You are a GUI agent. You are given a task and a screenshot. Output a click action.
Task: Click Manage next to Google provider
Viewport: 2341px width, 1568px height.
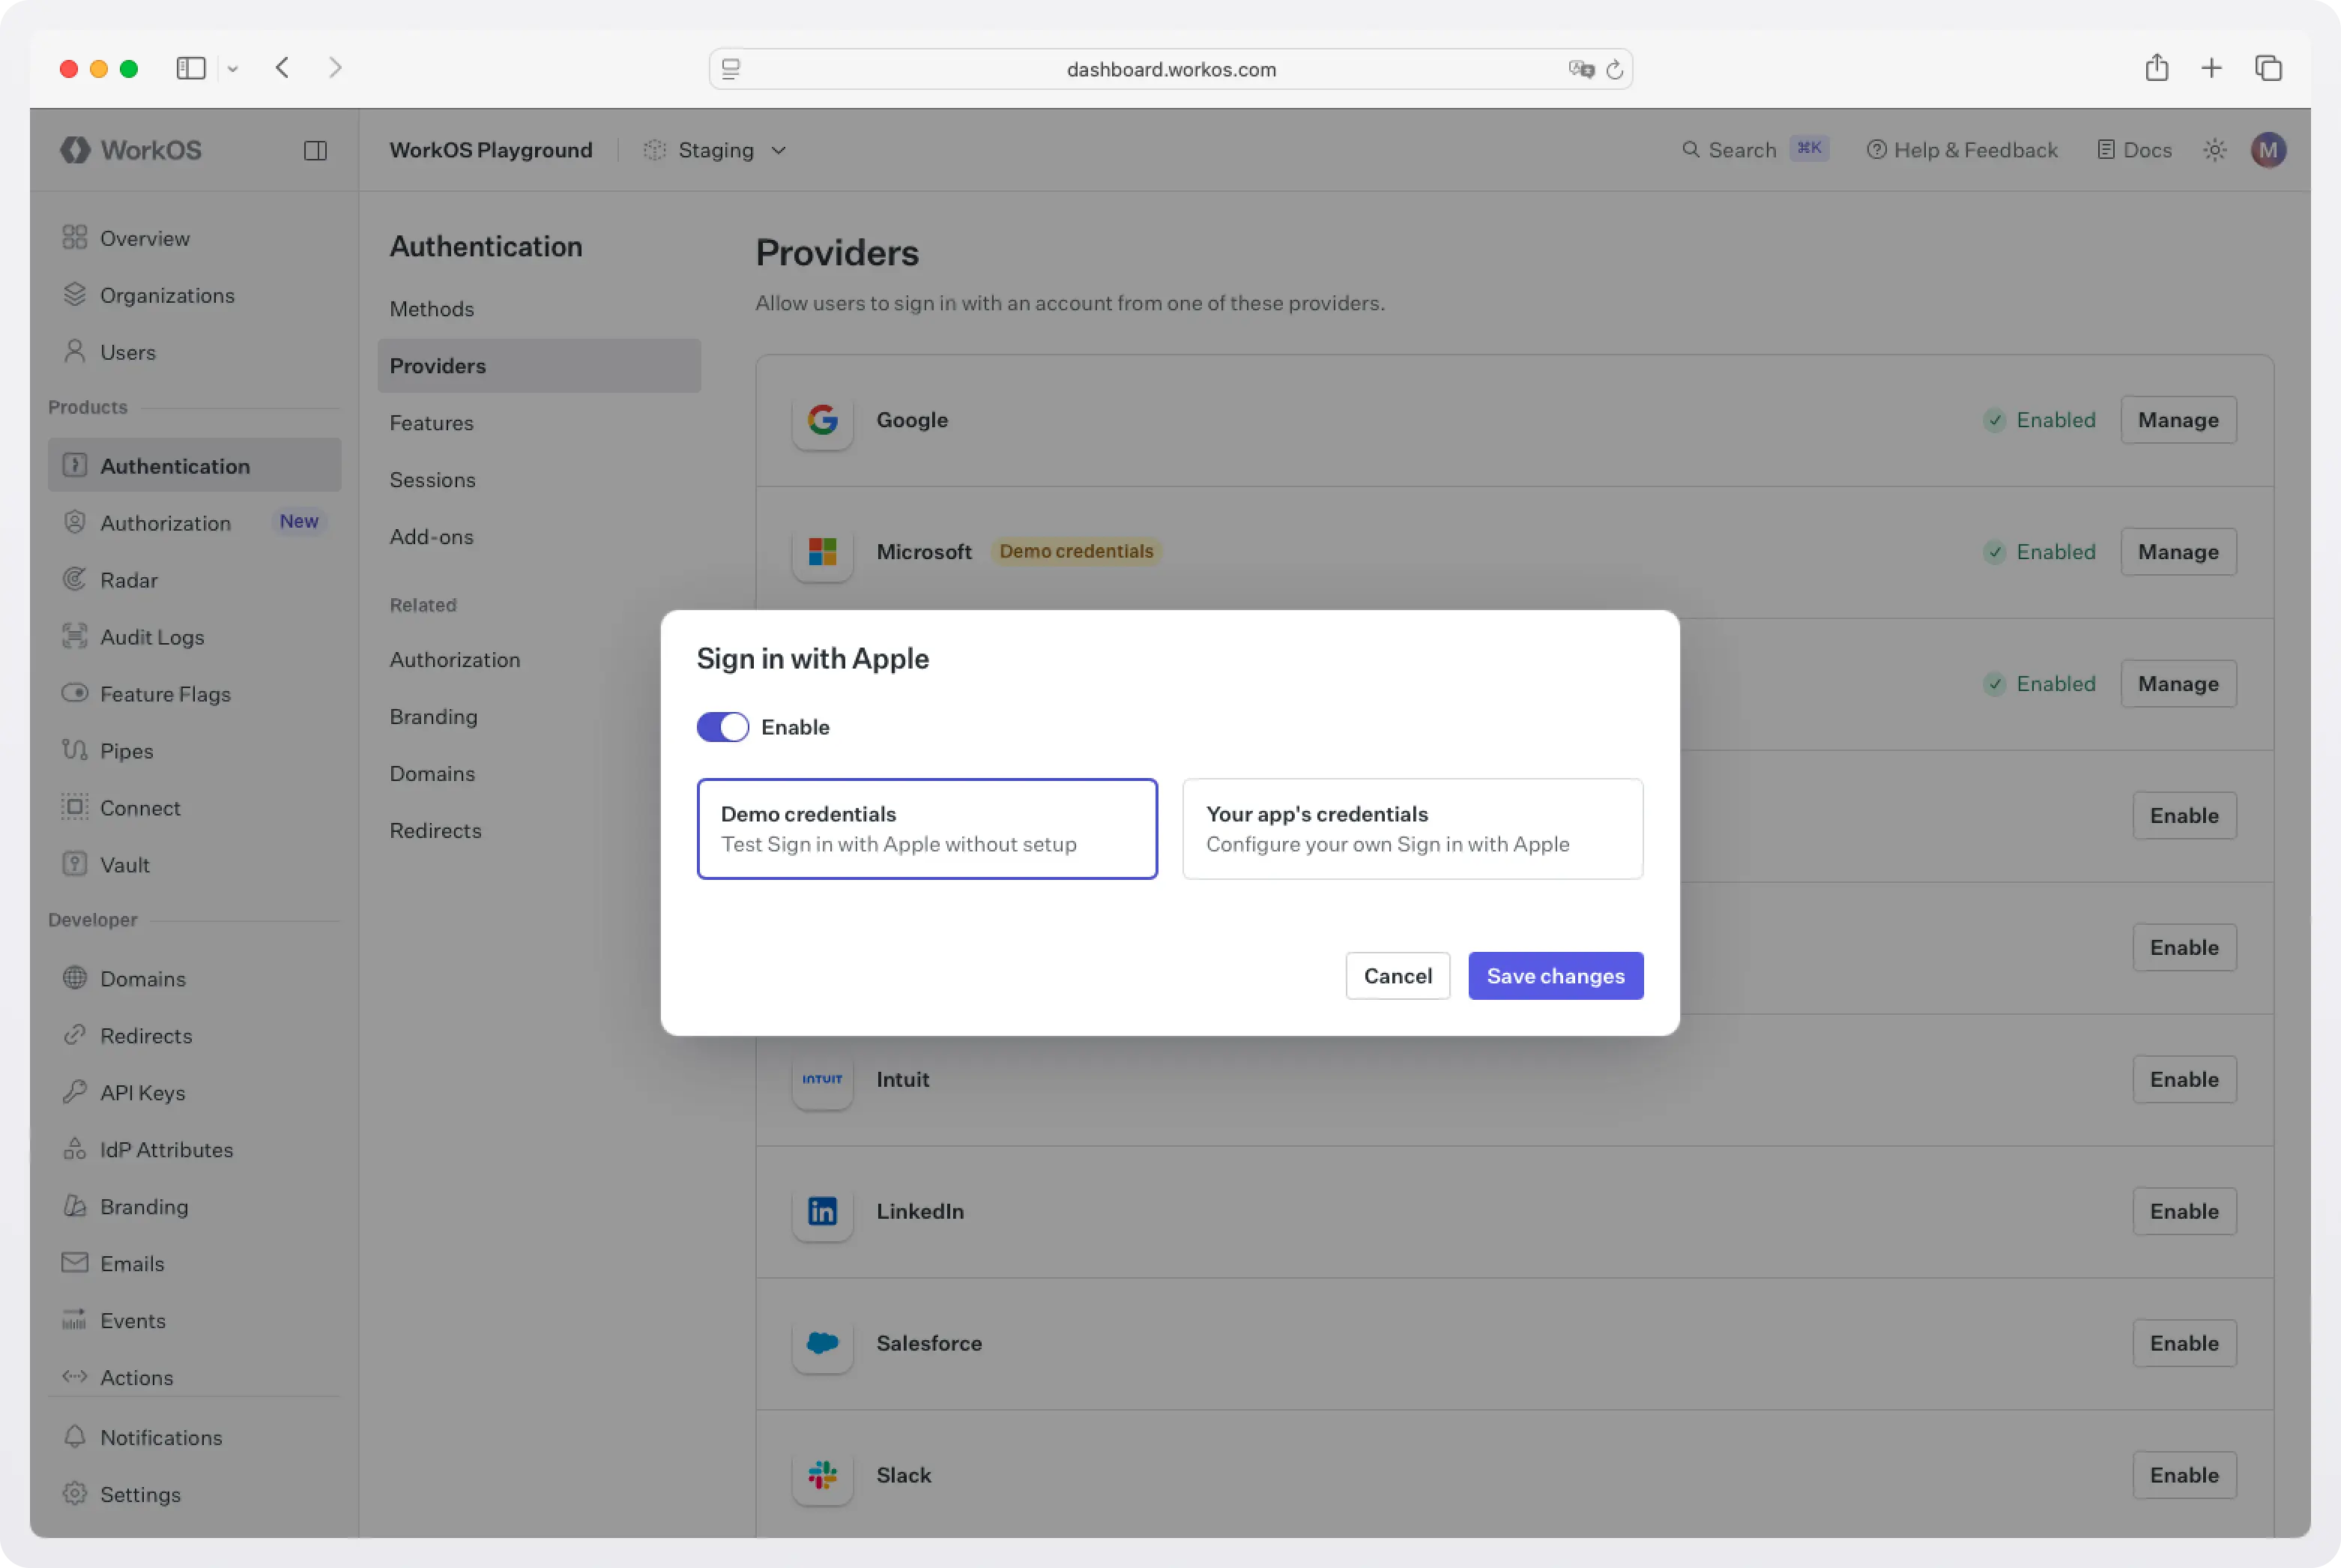[2178, 419]
